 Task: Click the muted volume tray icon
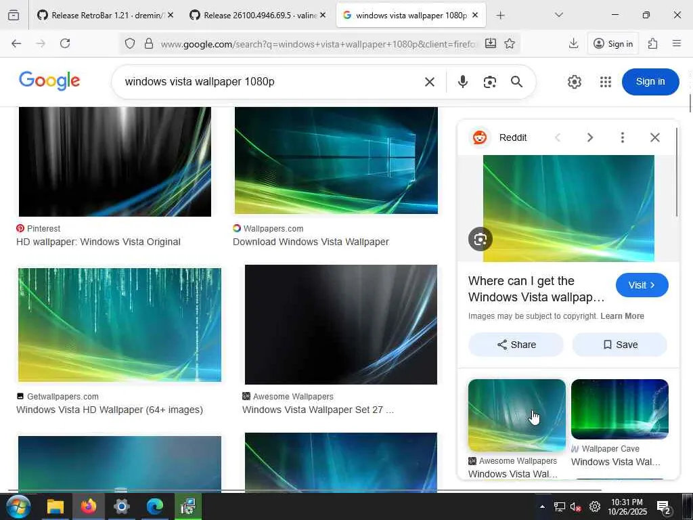pyautogui.click(x=575, y=506)
